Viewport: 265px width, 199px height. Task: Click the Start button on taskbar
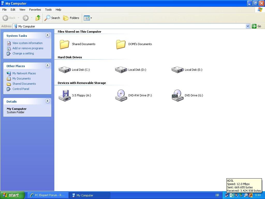(12, 195)
